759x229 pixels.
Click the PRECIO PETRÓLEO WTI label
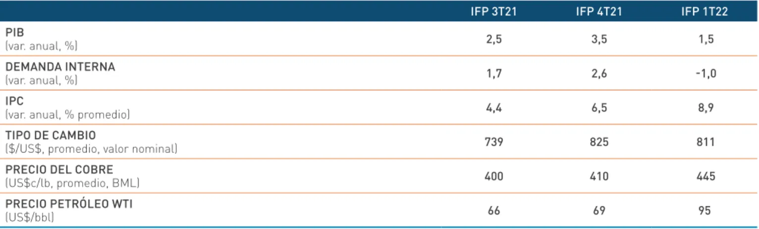click(68, 204)
